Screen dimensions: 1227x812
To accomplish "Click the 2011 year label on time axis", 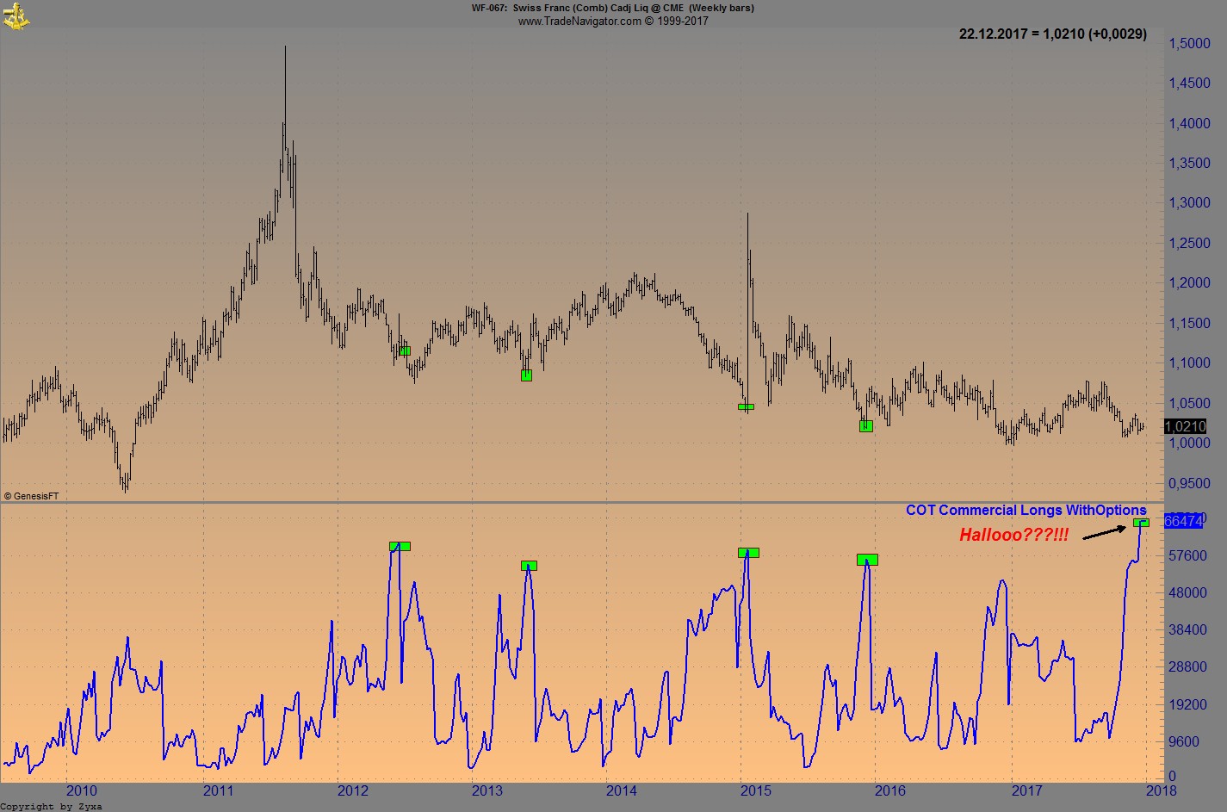I will [x=217, y=790].
